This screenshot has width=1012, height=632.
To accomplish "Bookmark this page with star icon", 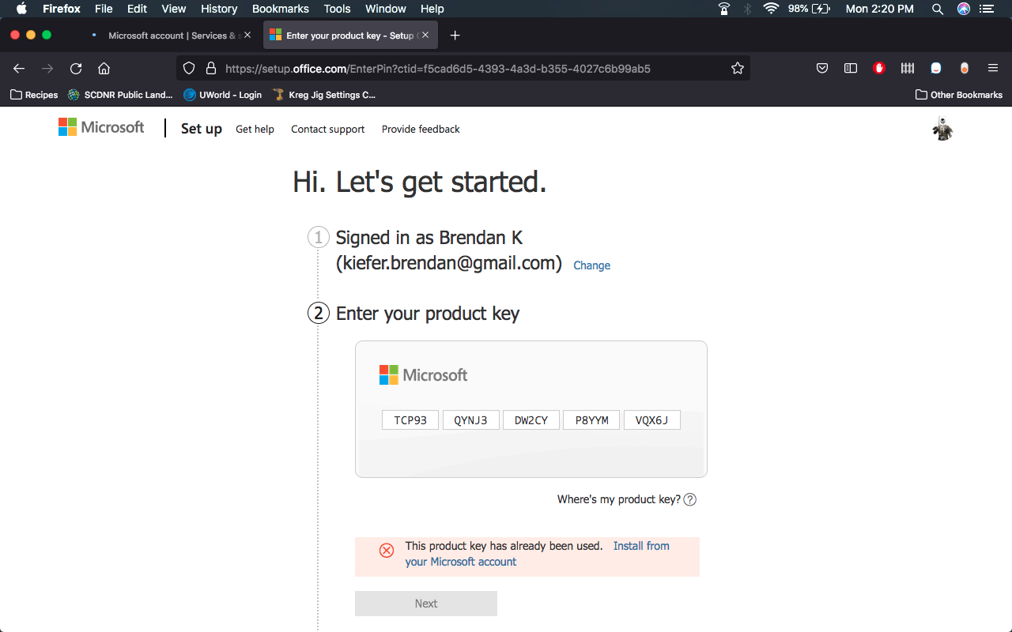I will click(x=738, y=69).
